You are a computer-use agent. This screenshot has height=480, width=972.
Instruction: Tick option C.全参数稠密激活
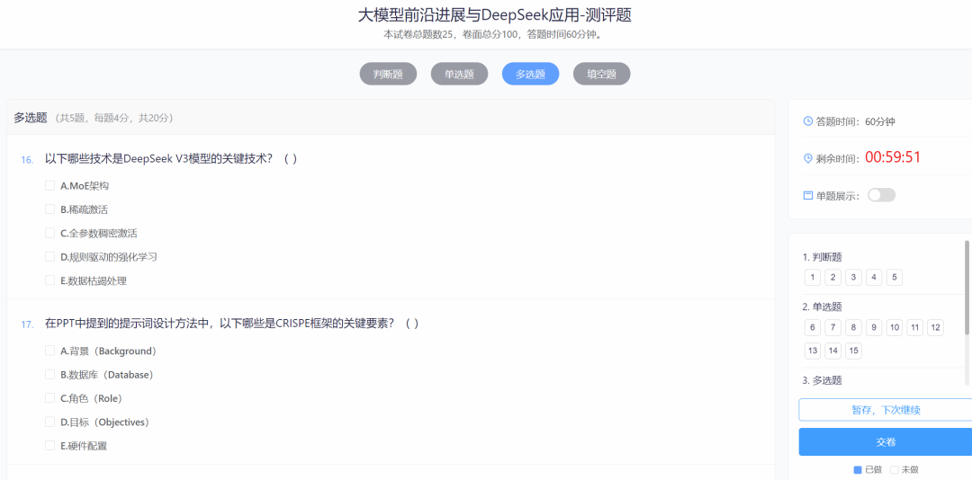point(50,233)
